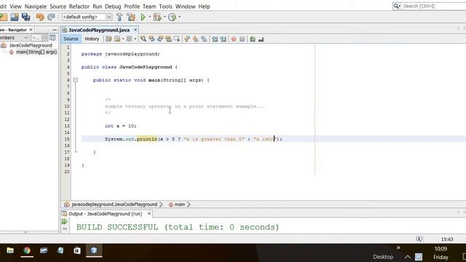The image size is (466, 262).
Task: Open the Source menu
Action: (58, 7)
